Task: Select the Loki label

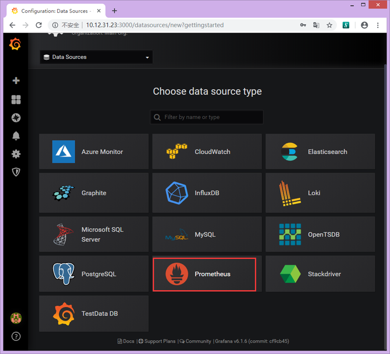Action: (x=314, y=193)
